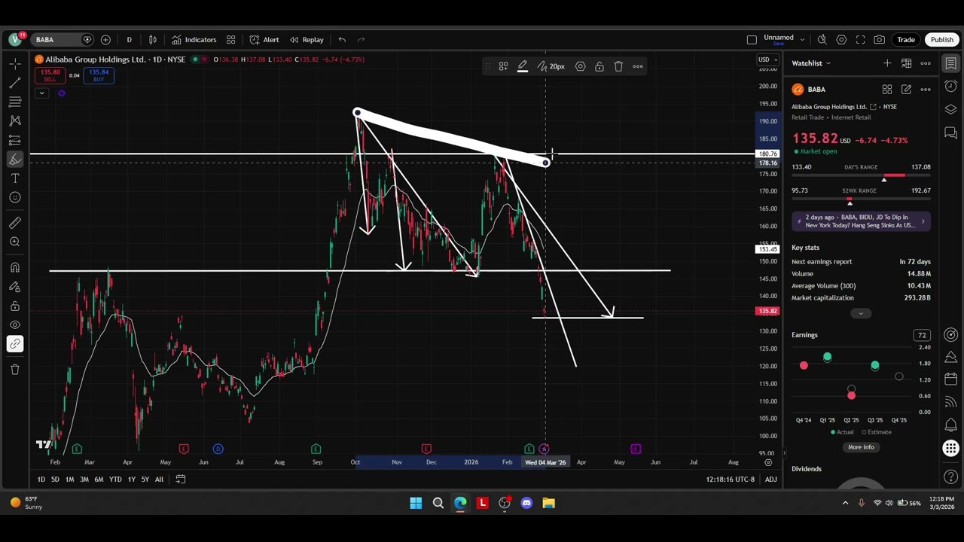Open chart settings hexagon in top bar
The width and height of the screenshot is (964, 542).
[x=841, y=40]
